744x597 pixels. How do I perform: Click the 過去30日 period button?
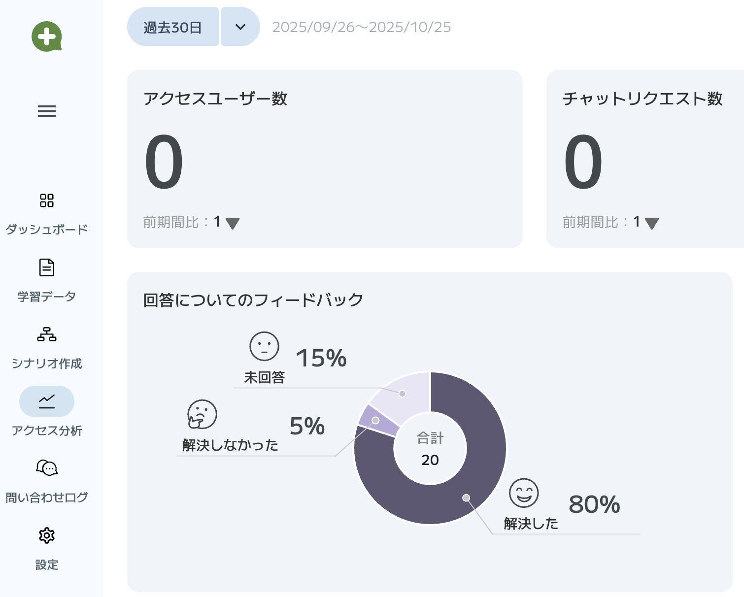173,27
